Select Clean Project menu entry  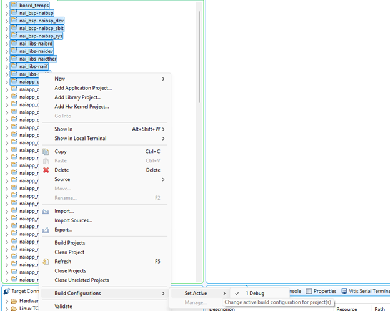tap(69, 252)
